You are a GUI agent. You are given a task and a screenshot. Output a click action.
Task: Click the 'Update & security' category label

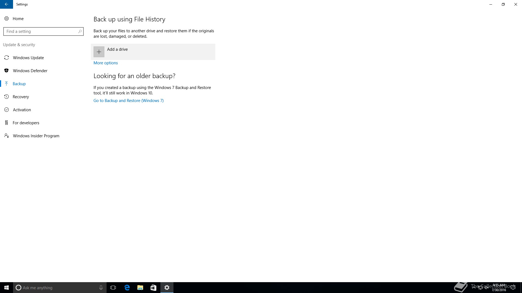(19, 45)
